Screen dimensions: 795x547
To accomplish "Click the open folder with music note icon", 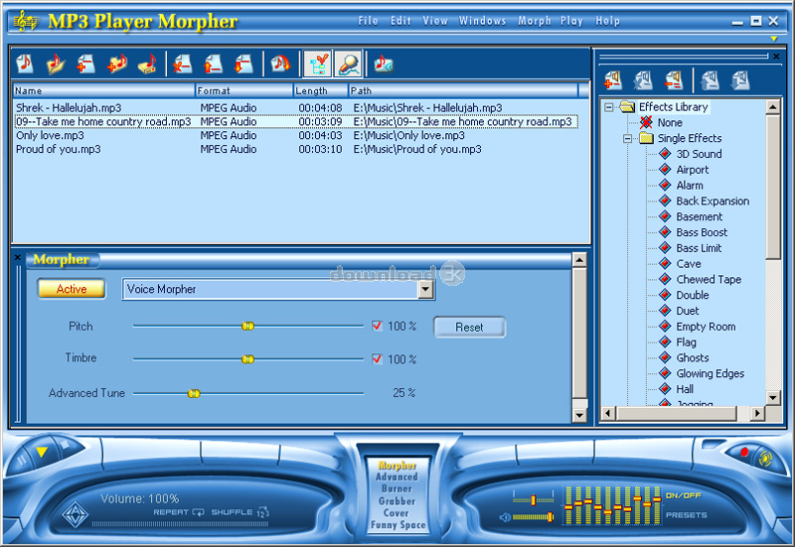I will point(56,65).
